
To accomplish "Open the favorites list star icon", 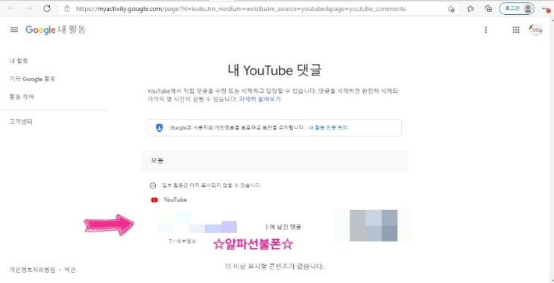I will tap(470, 9).
